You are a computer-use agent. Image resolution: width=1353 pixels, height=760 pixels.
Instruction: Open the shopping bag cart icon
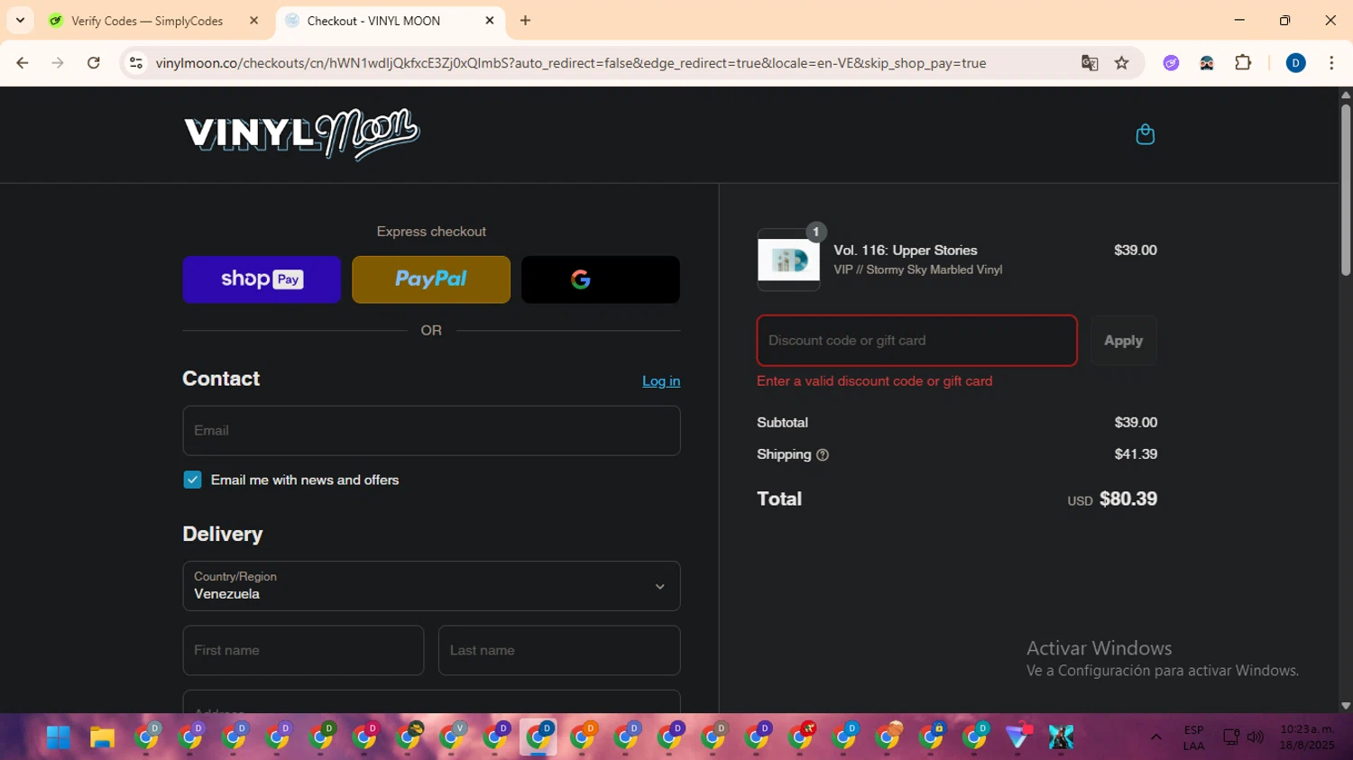click(x=1145, y=134)
